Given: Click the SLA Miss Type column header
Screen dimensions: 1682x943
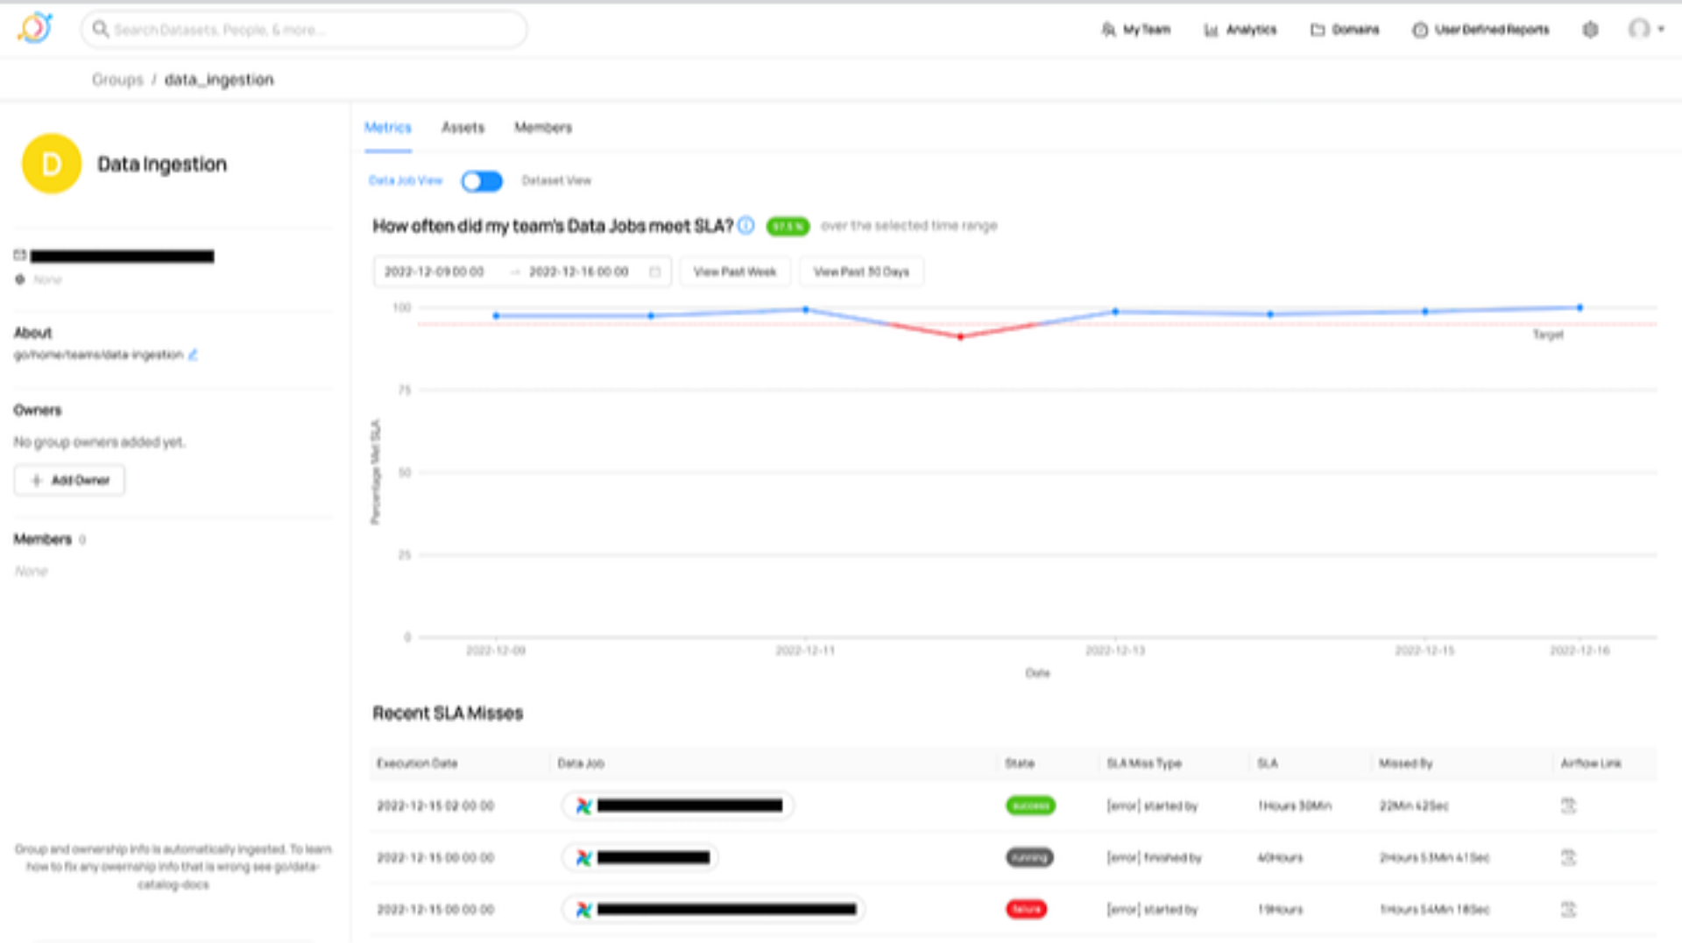Looking at the screenshot, I should [1144, 764].
